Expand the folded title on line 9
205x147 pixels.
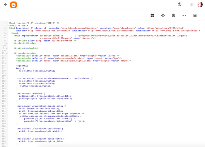[x=7, y=43]
